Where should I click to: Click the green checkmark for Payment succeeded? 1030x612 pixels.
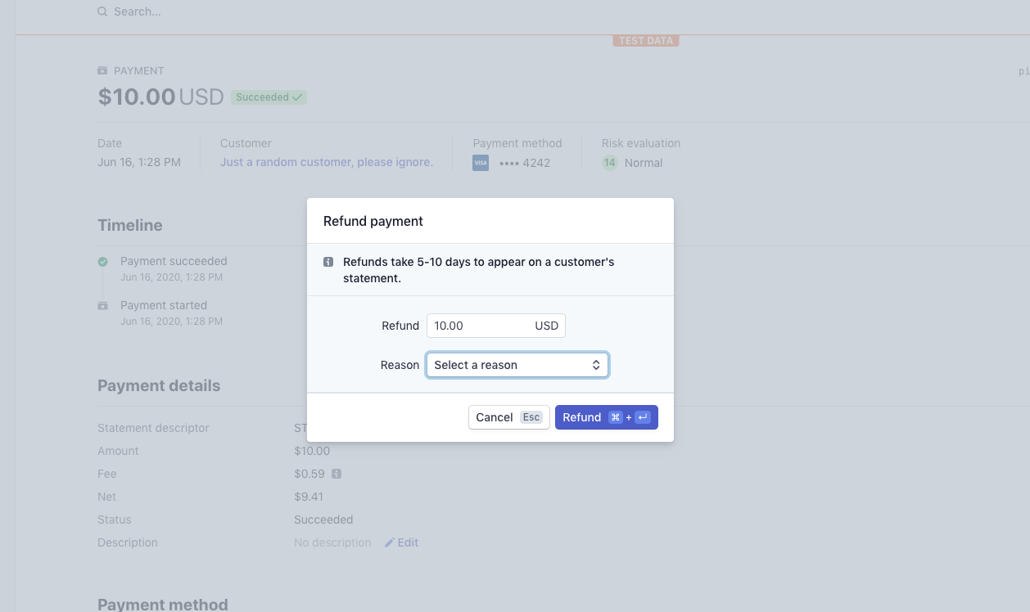pos(102,262)
